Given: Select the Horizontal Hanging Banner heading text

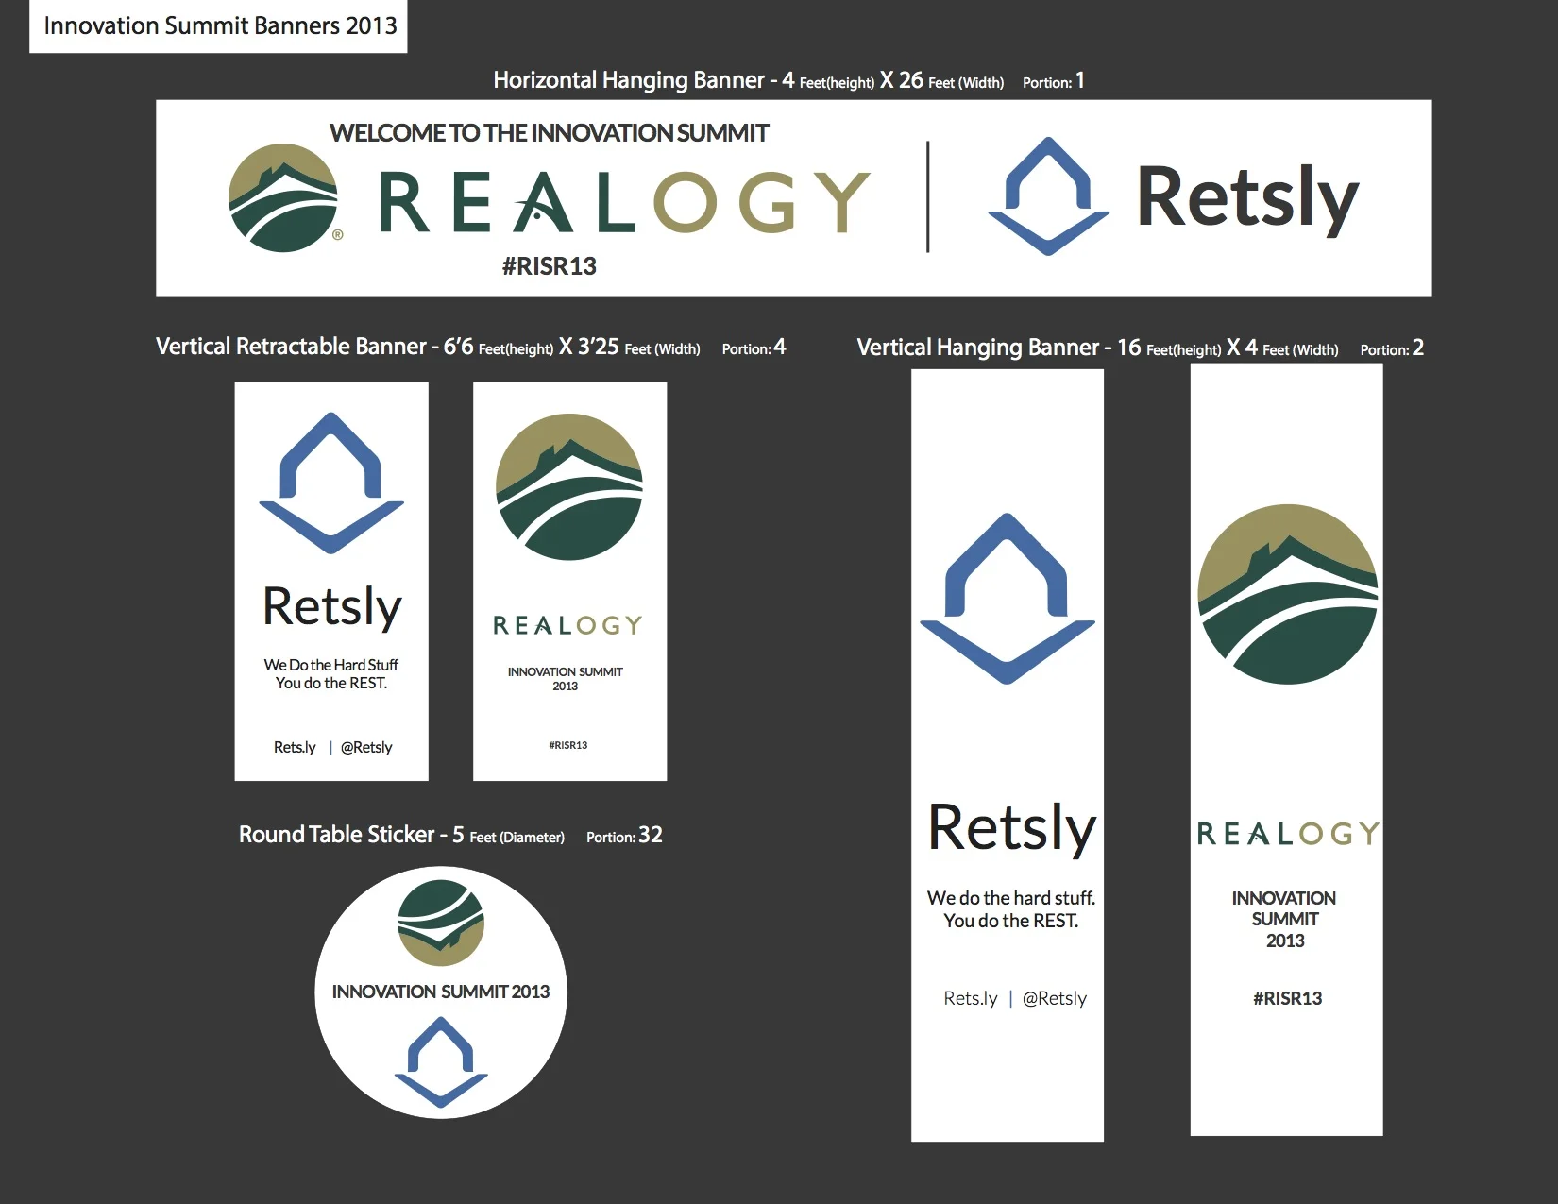Looking at the screenshot, I should coord(749,80).
